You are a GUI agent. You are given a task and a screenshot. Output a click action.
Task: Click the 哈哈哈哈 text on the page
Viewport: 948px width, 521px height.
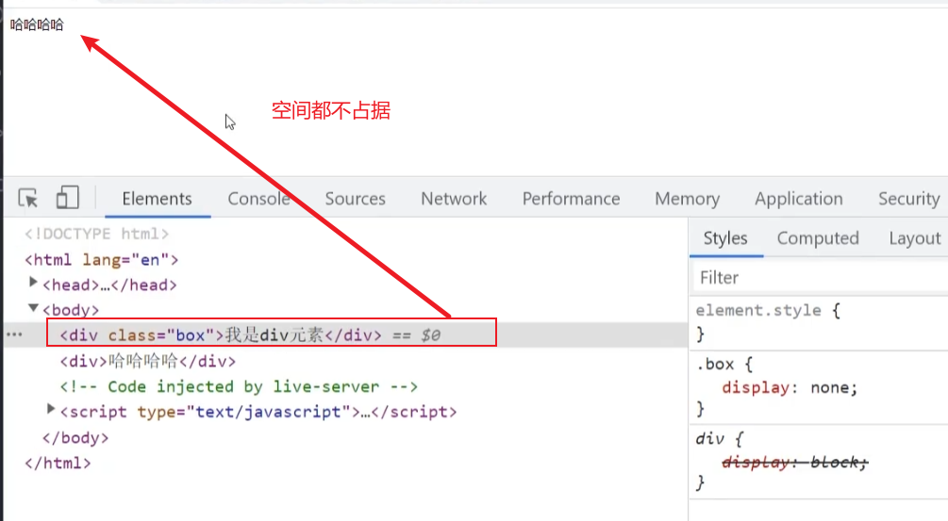pyautogui.click(x=37, y=24)
